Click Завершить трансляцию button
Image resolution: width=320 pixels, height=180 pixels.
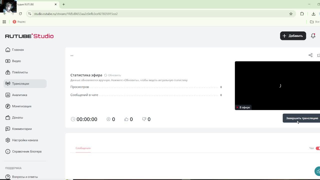coord(301,118)
